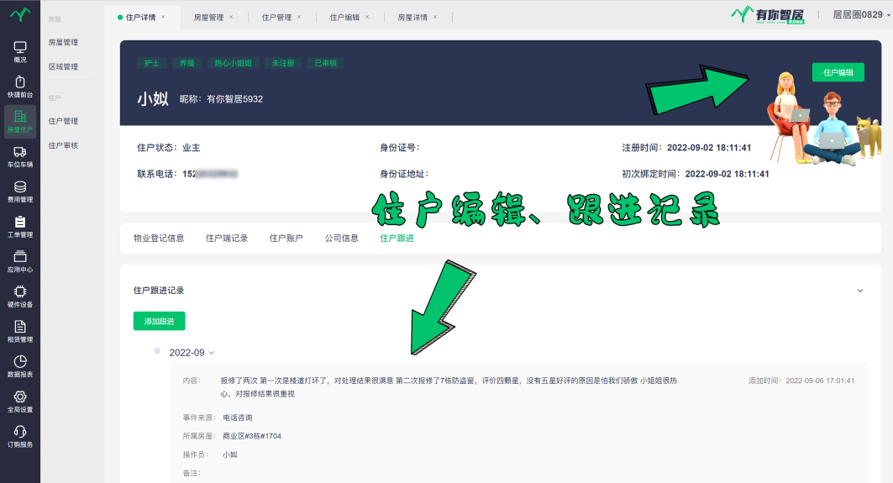Select the 费用管理 fee management icon
This screenshot has width=893, height=483.
click(19, 187)
